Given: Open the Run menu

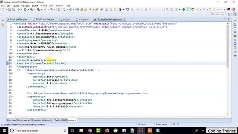Looking at the screenshot, I should [x=51, y=6].
